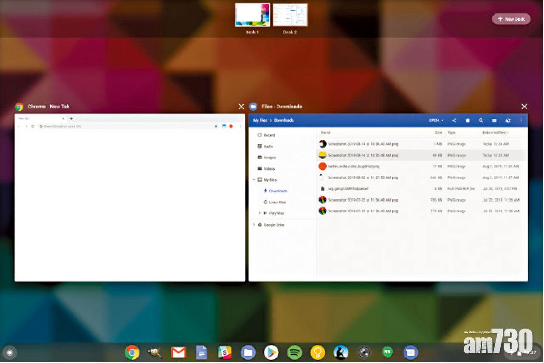Open the launcher button on shelf

tap(9, 352)
